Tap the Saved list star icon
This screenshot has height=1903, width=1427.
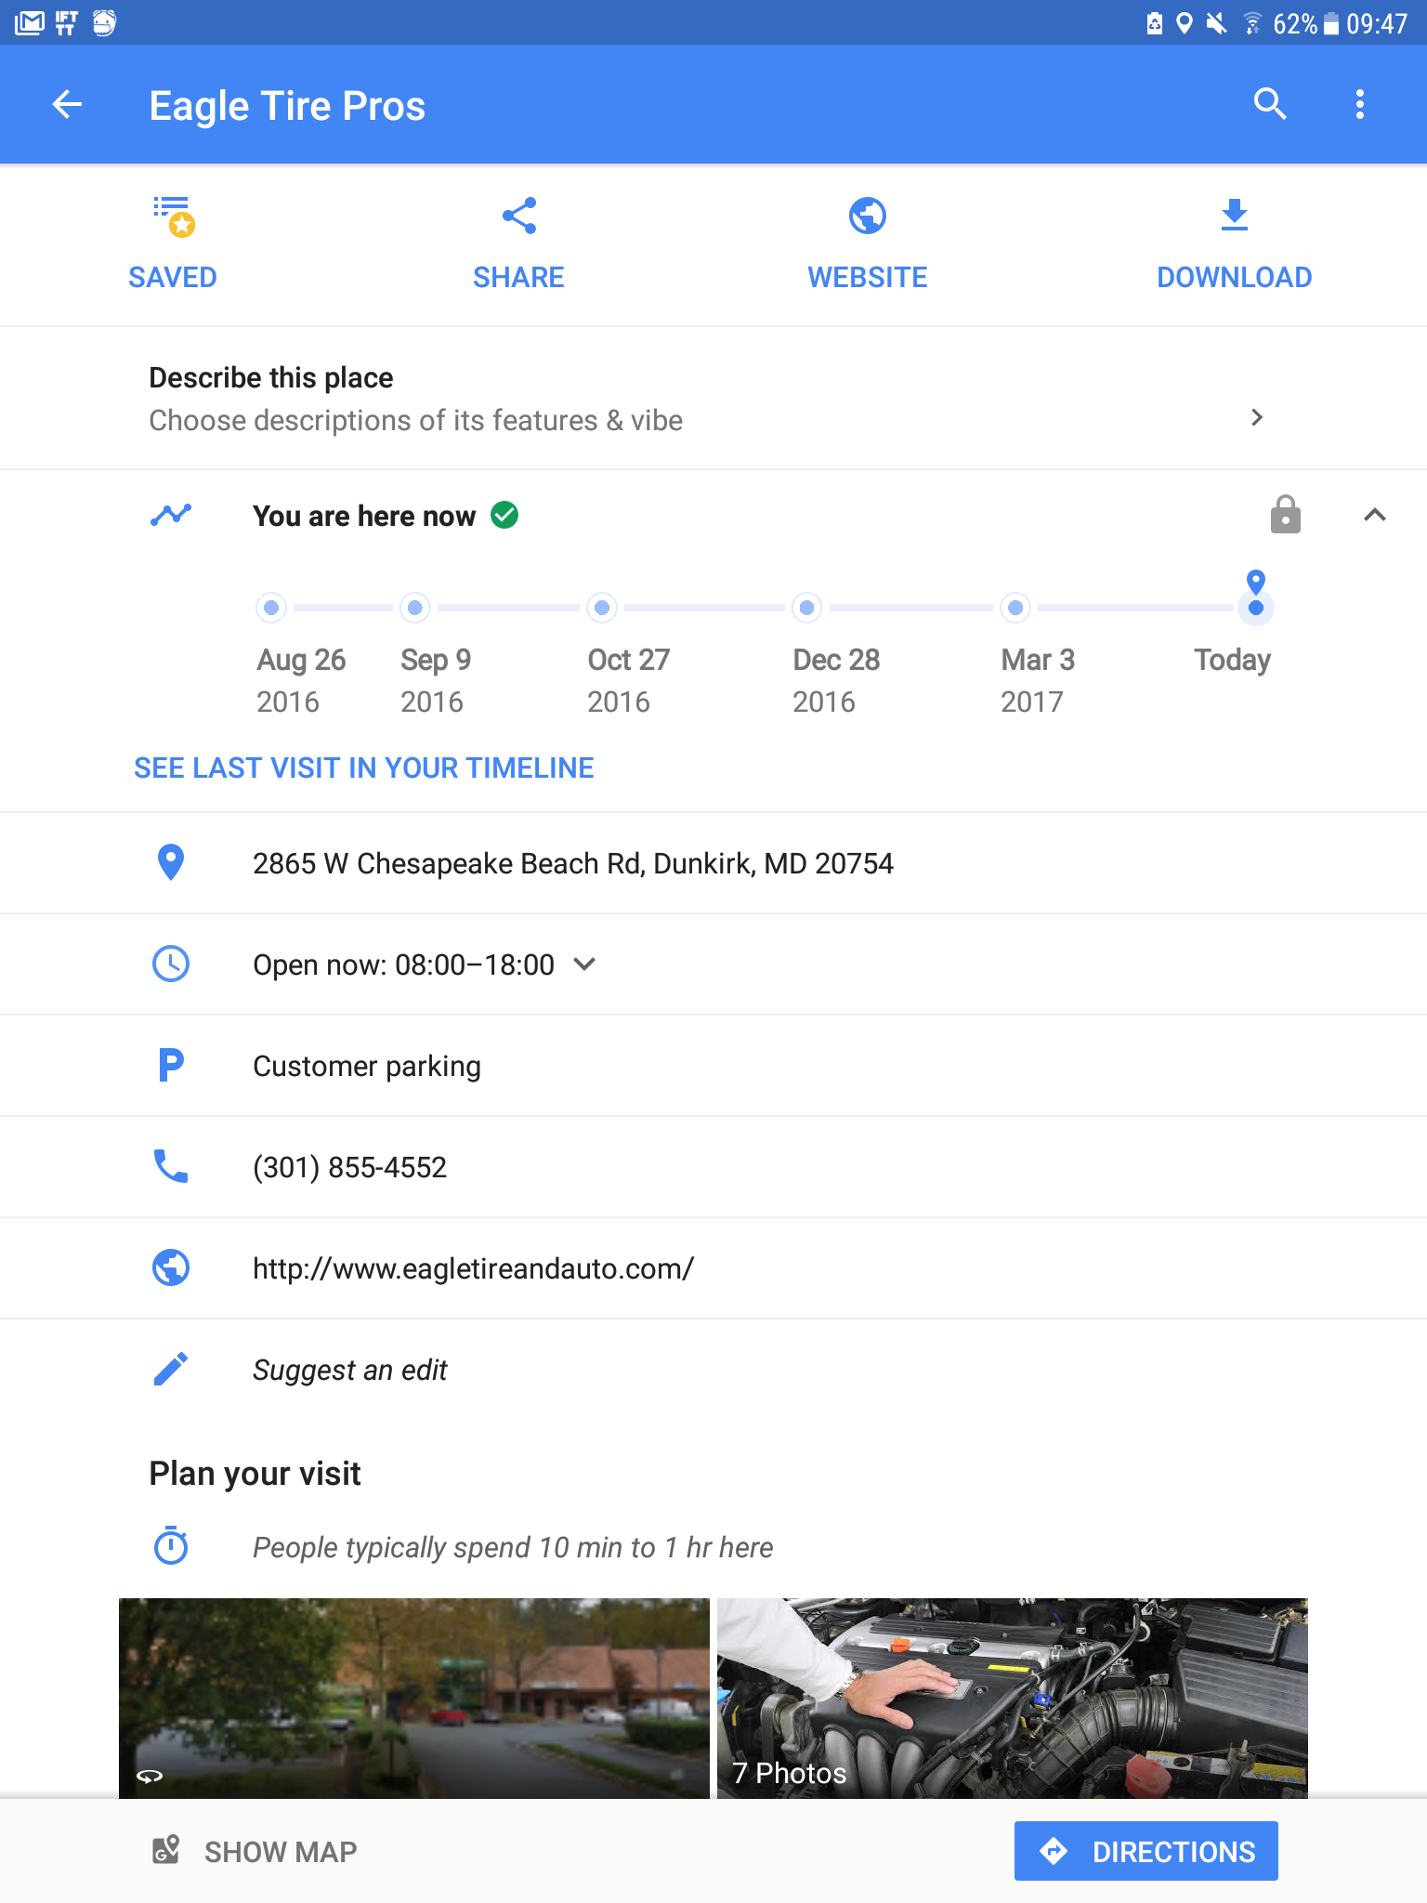(x=174, y=217)
